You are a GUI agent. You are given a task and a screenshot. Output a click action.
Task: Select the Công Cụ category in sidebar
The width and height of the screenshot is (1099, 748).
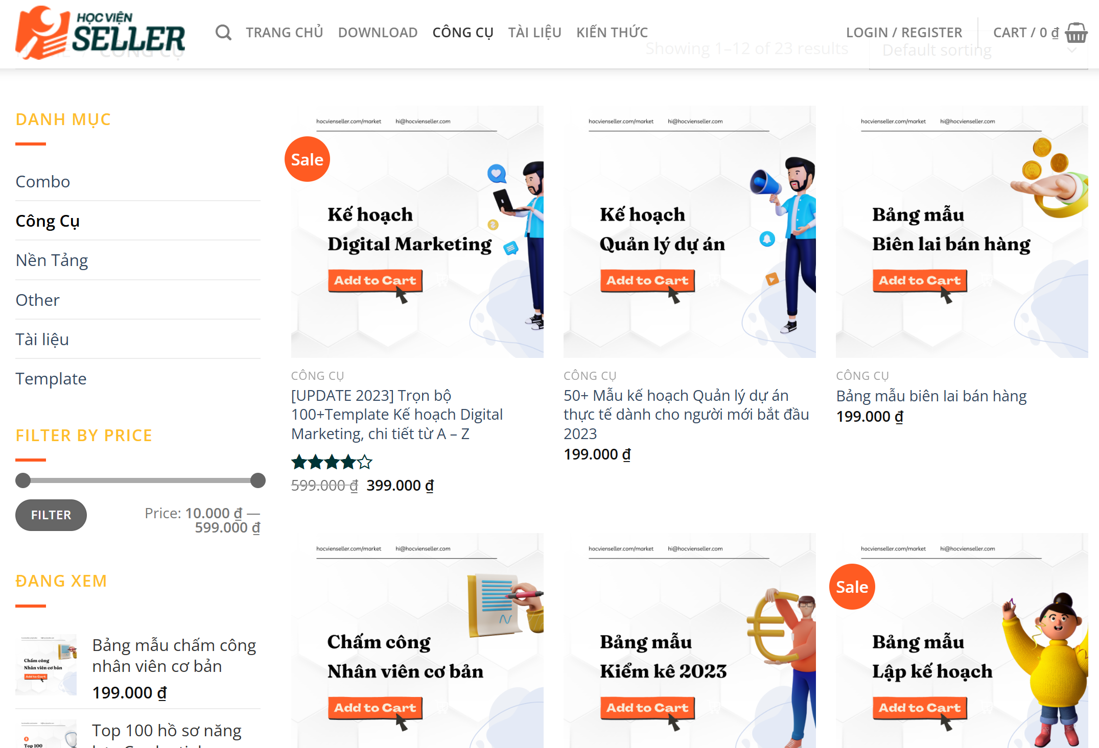click(48, 221)
